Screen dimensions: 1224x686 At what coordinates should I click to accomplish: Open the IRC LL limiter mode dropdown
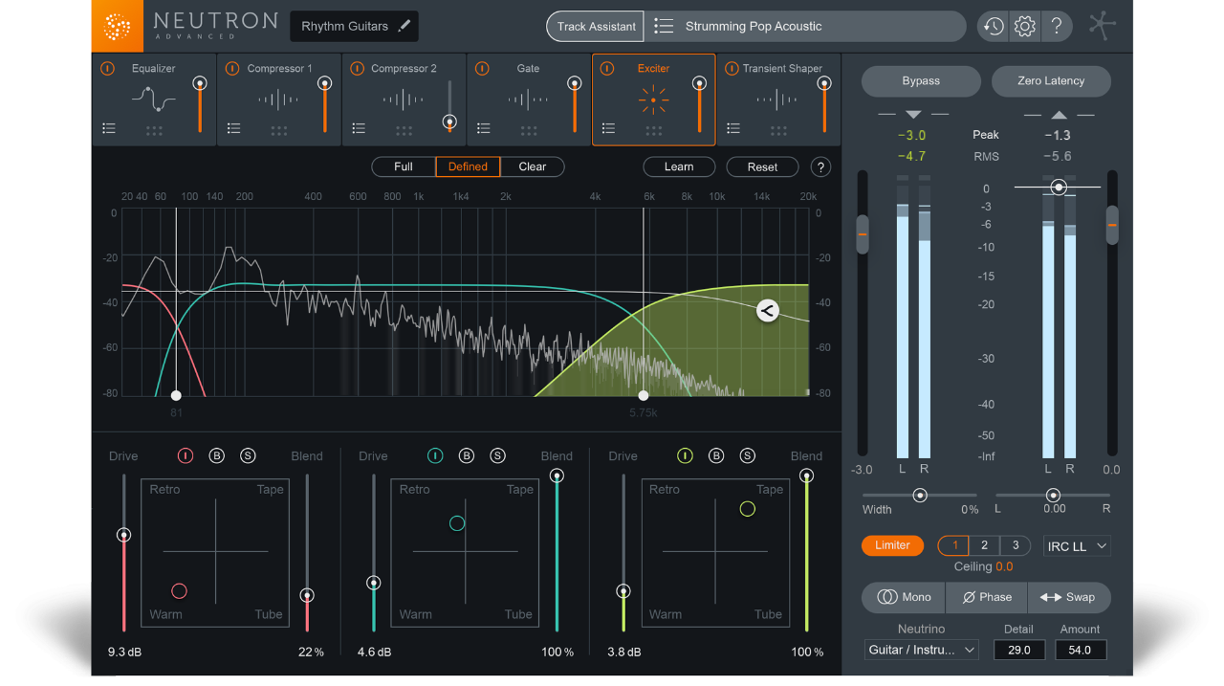[1077, 545]
